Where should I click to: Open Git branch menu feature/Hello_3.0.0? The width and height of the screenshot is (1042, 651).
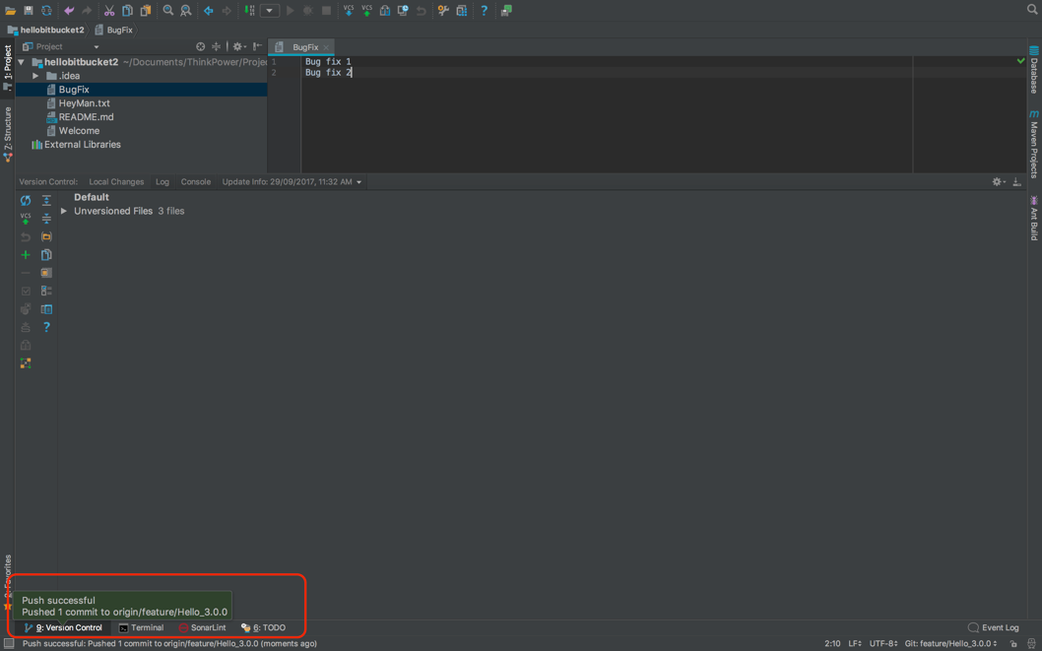click(951, 644)
